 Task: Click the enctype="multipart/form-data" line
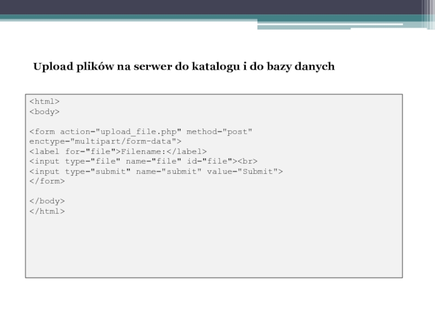point(105,141)
